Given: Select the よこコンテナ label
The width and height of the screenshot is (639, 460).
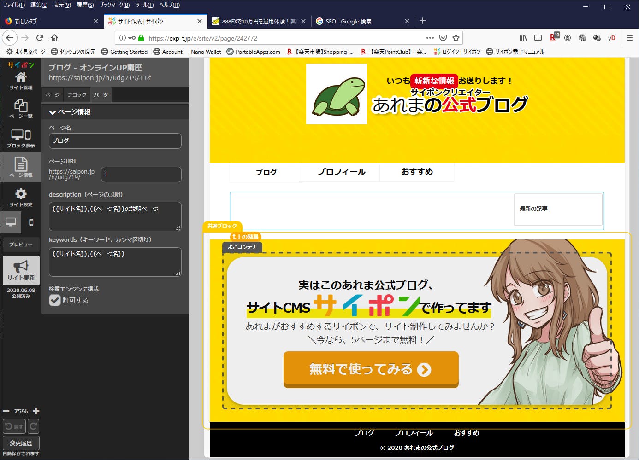Looking at the screenshot, I should [x=243, y=247].
